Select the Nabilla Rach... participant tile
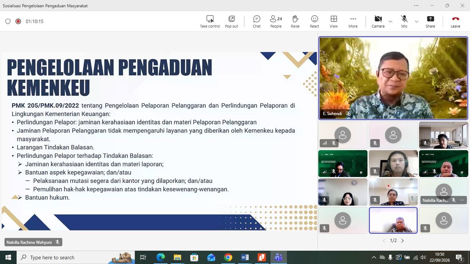 pyautogui.click(x=444, y=192)
